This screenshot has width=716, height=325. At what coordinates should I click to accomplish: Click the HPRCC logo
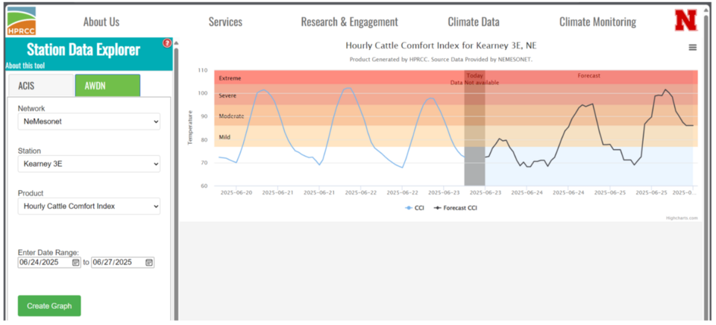click(x=21, y=21)
